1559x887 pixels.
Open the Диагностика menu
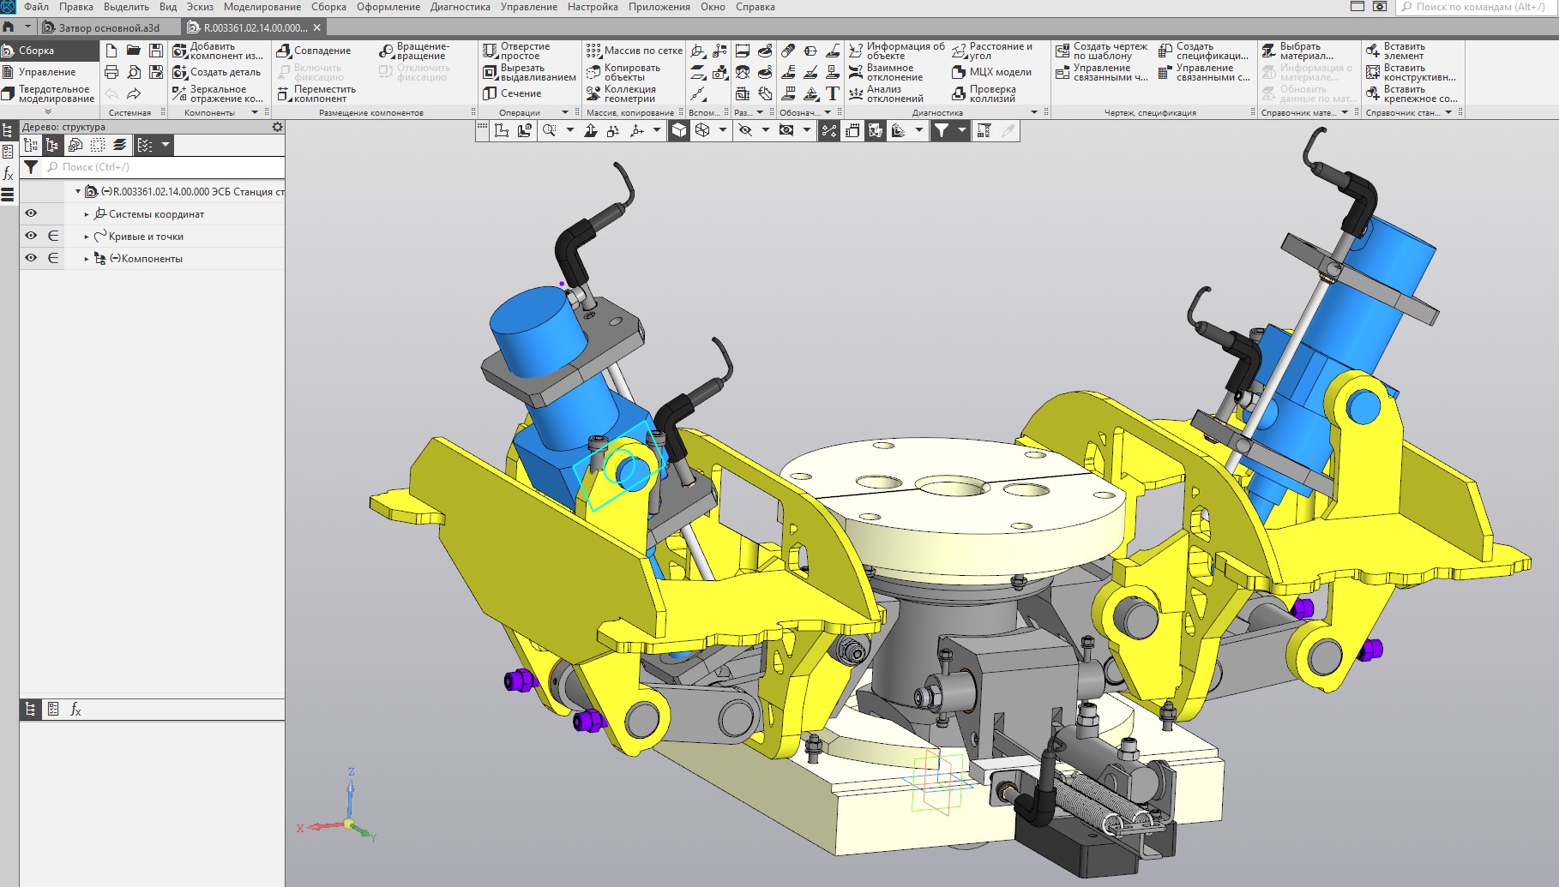pos(460,7)
